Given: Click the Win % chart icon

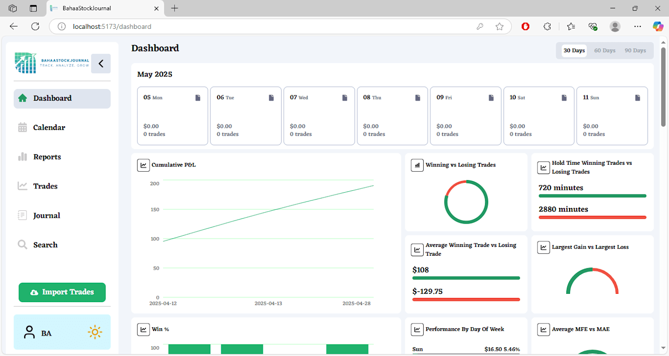Looking at the screenshot, I should [143, 329].
